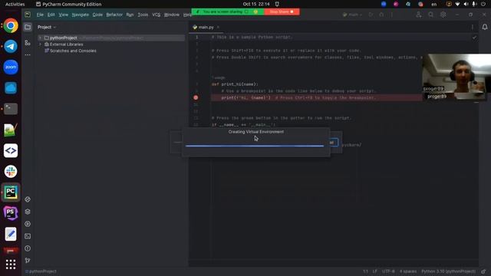Show more tool windows ellipsis icon
This screenshot has height=276, width=491.
[28, 54]
